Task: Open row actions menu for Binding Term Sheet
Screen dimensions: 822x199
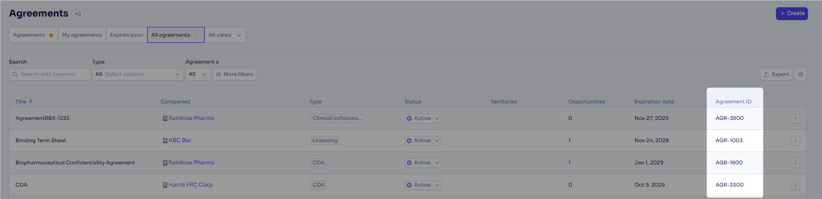Action: pyautogui.click(x=795, y=141)
